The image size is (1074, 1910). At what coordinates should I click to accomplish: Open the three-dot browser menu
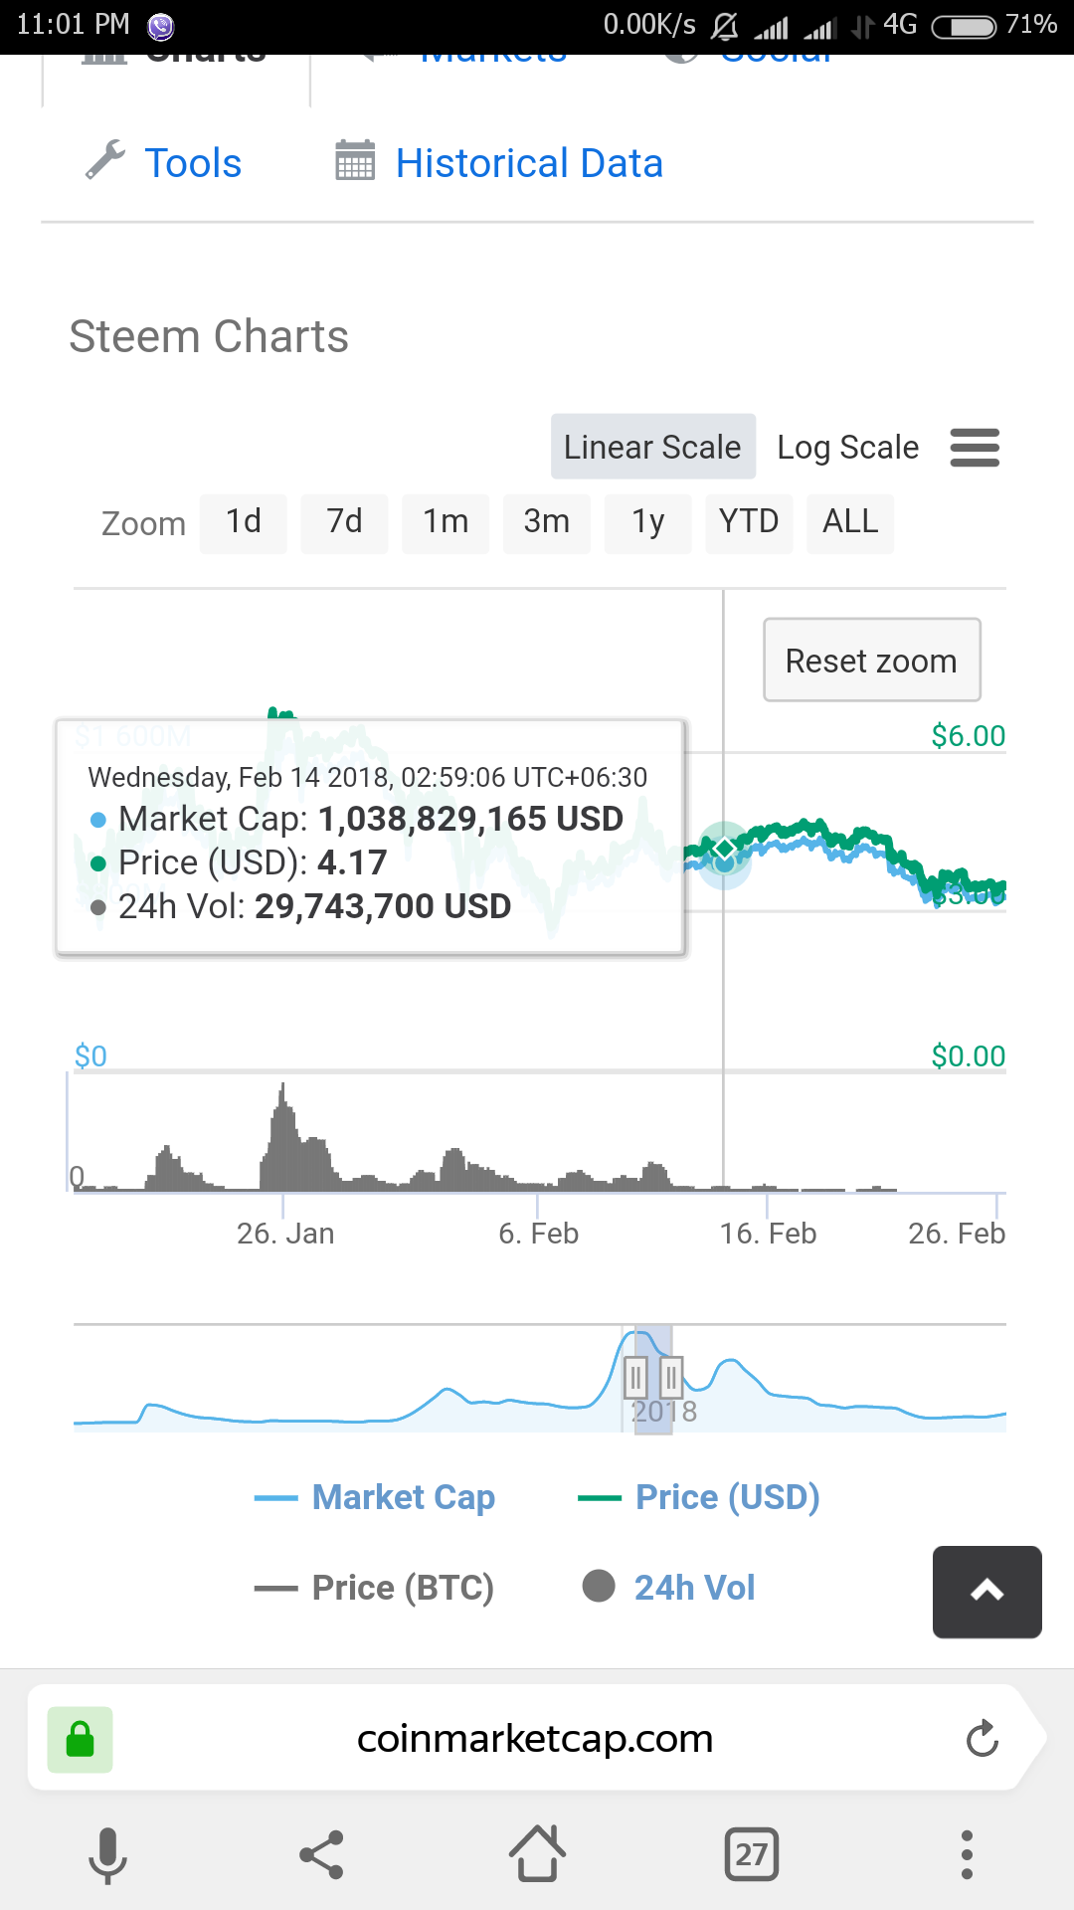(x=967, y=1855)
